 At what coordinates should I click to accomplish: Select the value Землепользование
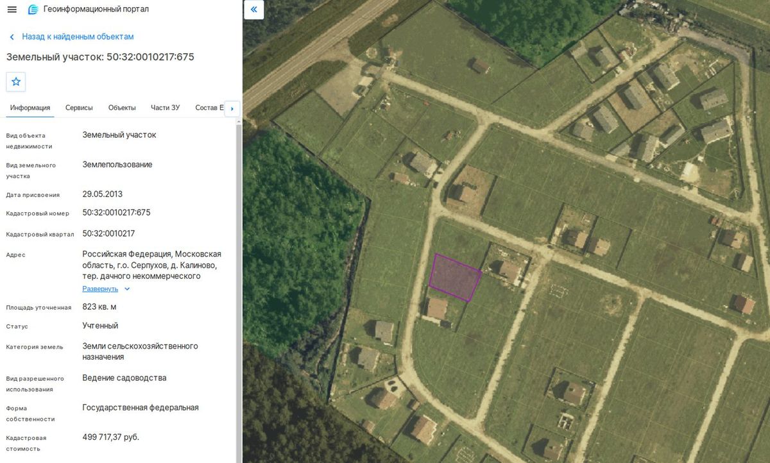click(x=117, y=165)
